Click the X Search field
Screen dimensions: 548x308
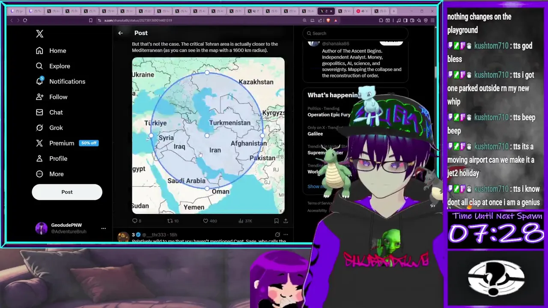[x=355, y=33]
